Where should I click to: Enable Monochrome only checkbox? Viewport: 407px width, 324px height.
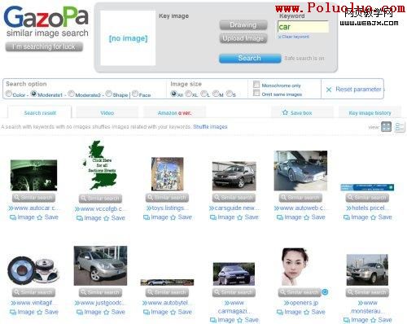pos(256,85)
